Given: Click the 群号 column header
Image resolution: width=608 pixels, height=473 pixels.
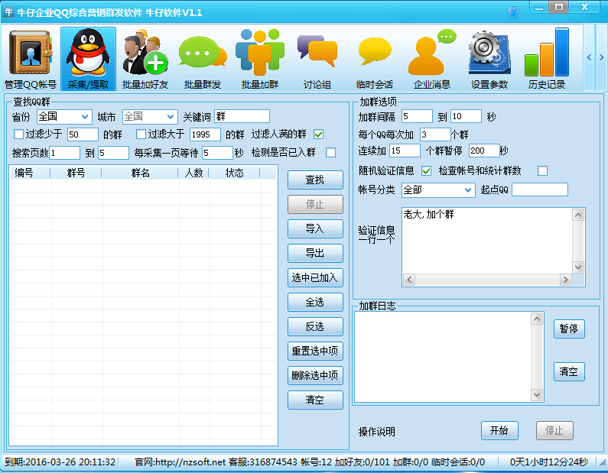Looking at the screenshot, I should click(x=76, y=173).
